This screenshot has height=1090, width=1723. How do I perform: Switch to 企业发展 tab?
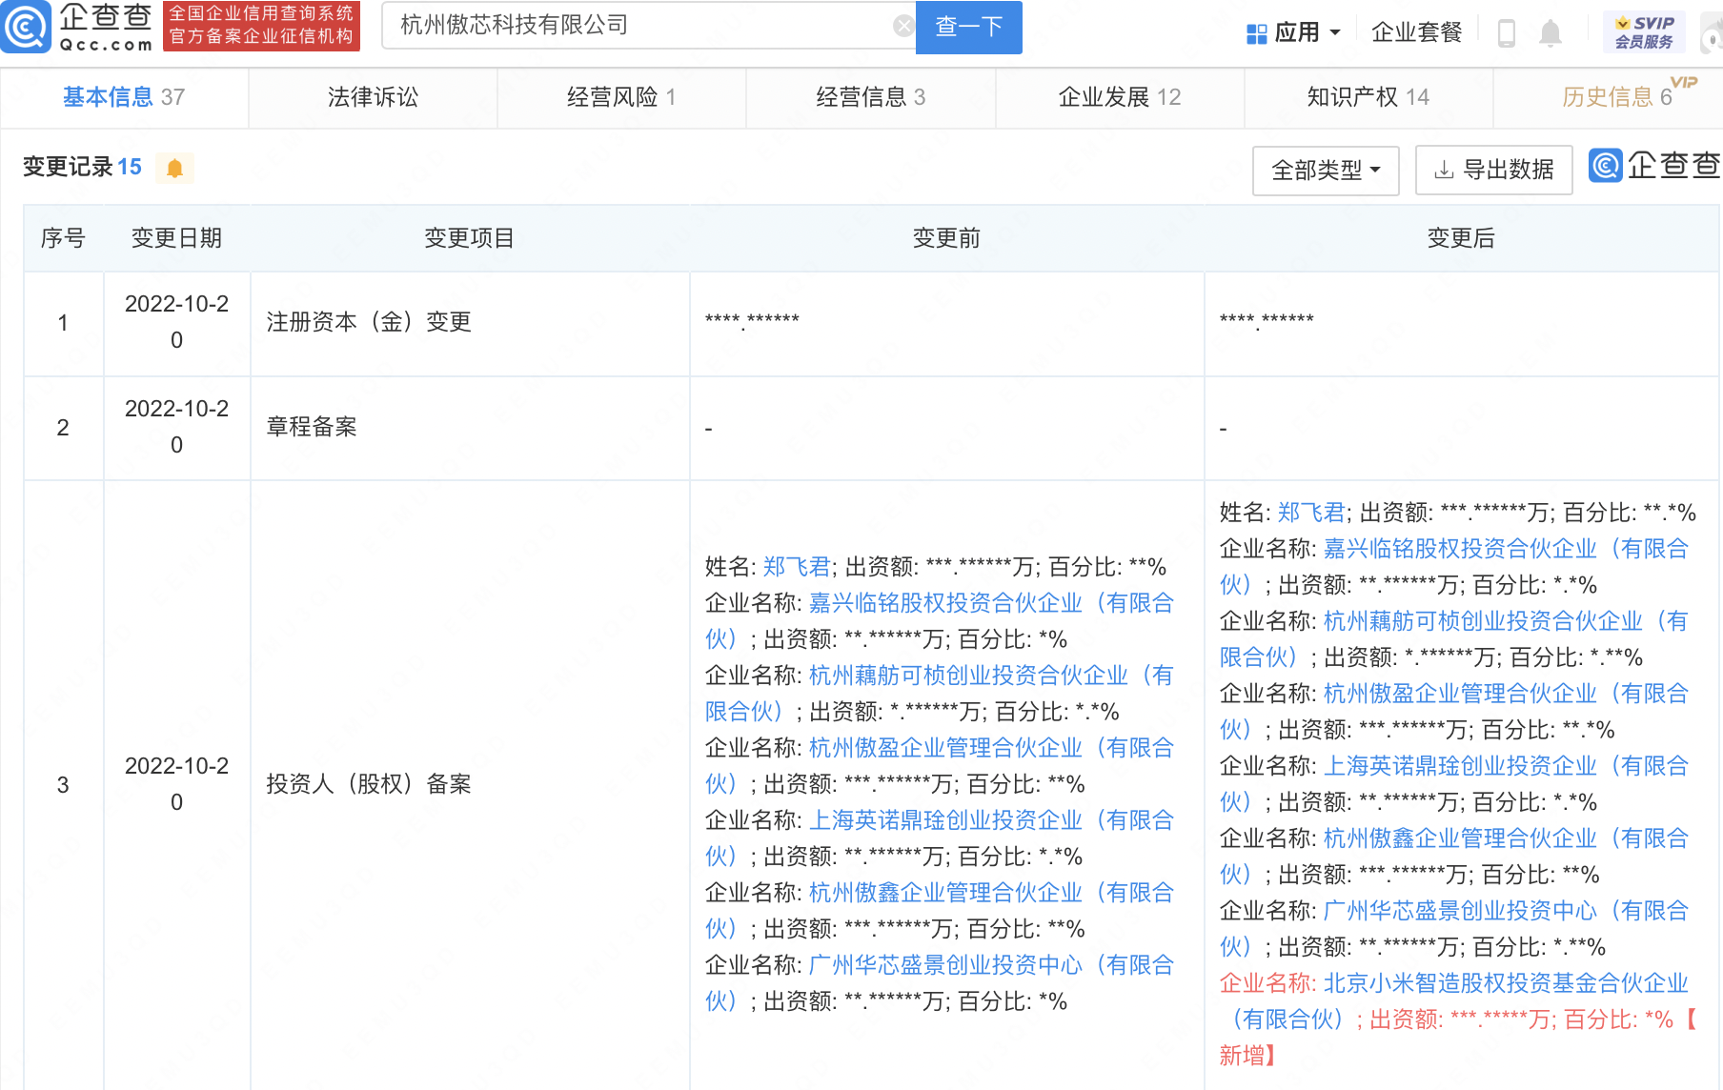(x=1120, y=97)
